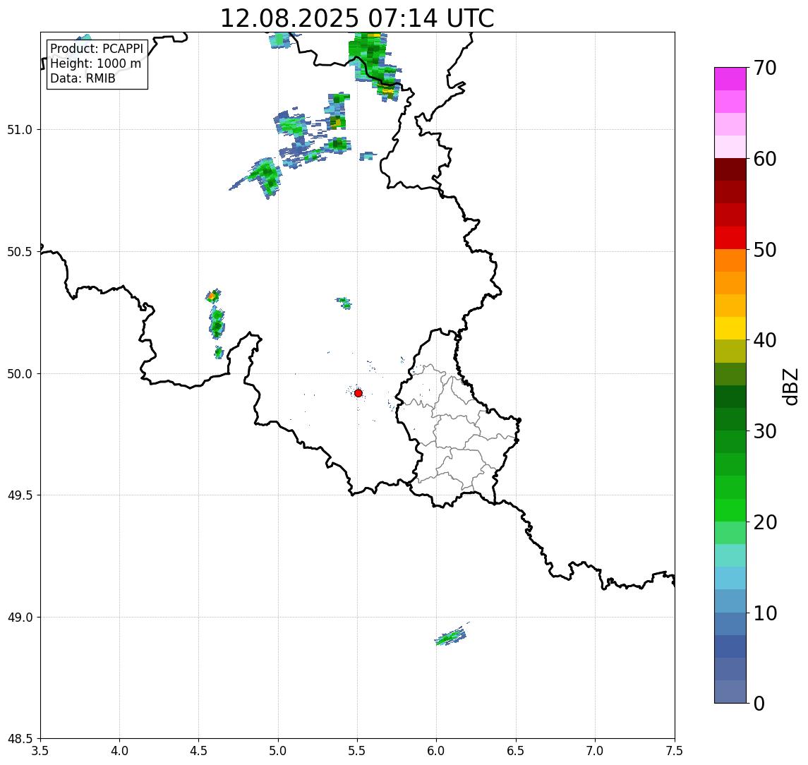Click the latitude axis label 51.0

tap(19, 130)
